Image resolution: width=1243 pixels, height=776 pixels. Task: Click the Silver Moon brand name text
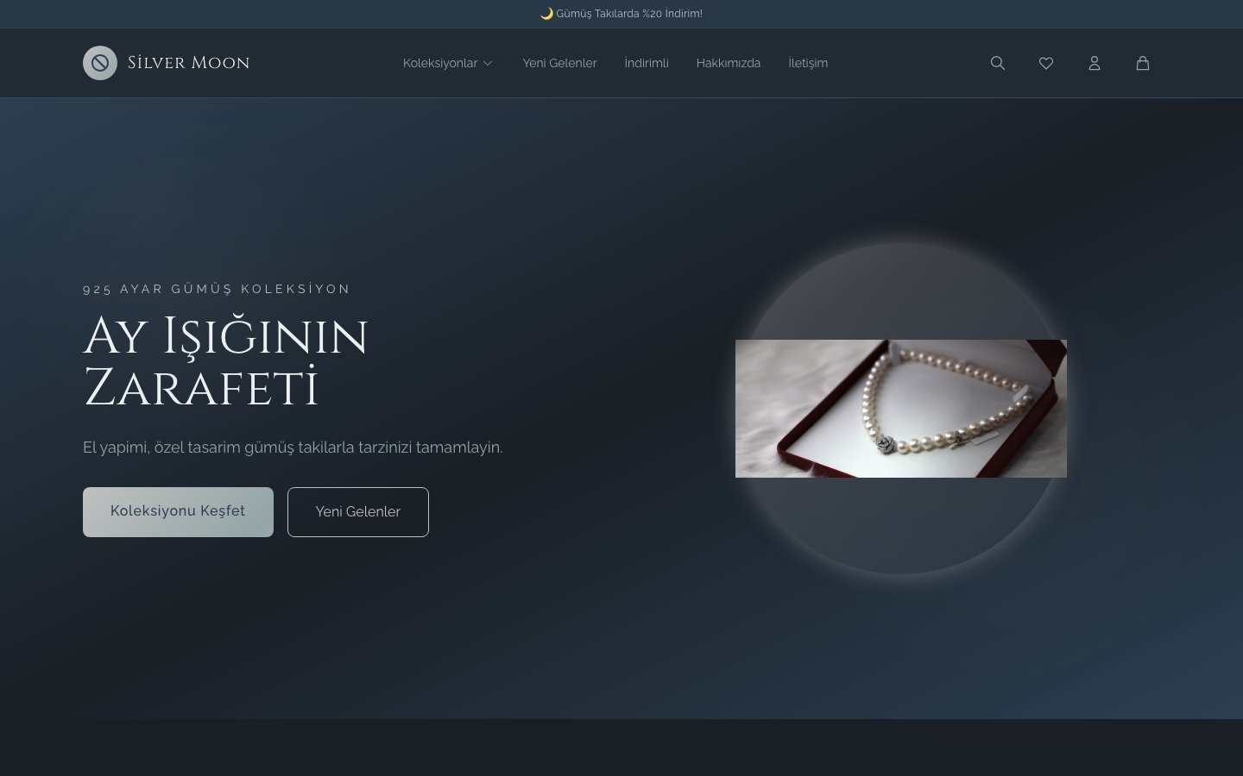tap(188, 63)
